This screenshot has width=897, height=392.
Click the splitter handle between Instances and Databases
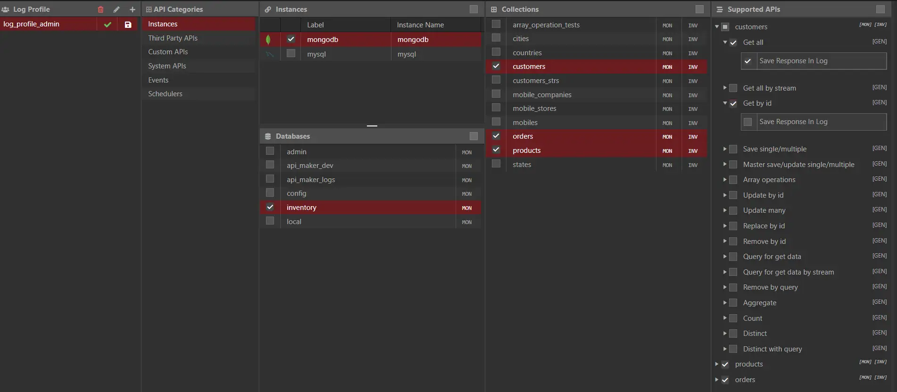pyautogui.click(x=372, y=126)
